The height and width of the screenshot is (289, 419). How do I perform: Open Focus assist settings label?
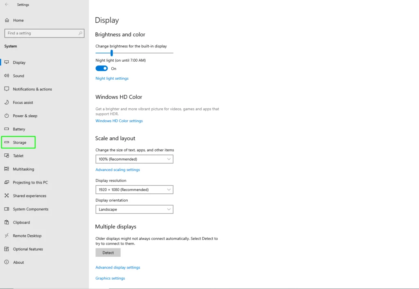coord(23,103)
